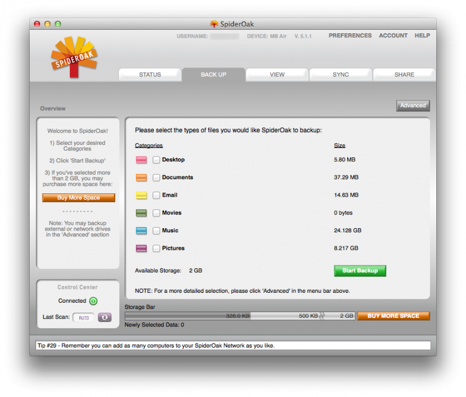Viewport: 466px width, 397px height.
Task: Click the green Connected status icon
Action: pos(93,301)
